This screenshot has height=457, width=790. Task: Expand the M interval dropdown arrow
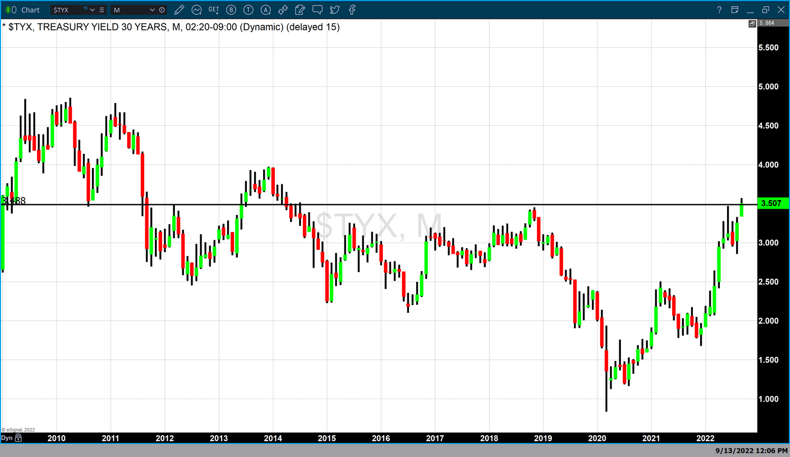152,10
